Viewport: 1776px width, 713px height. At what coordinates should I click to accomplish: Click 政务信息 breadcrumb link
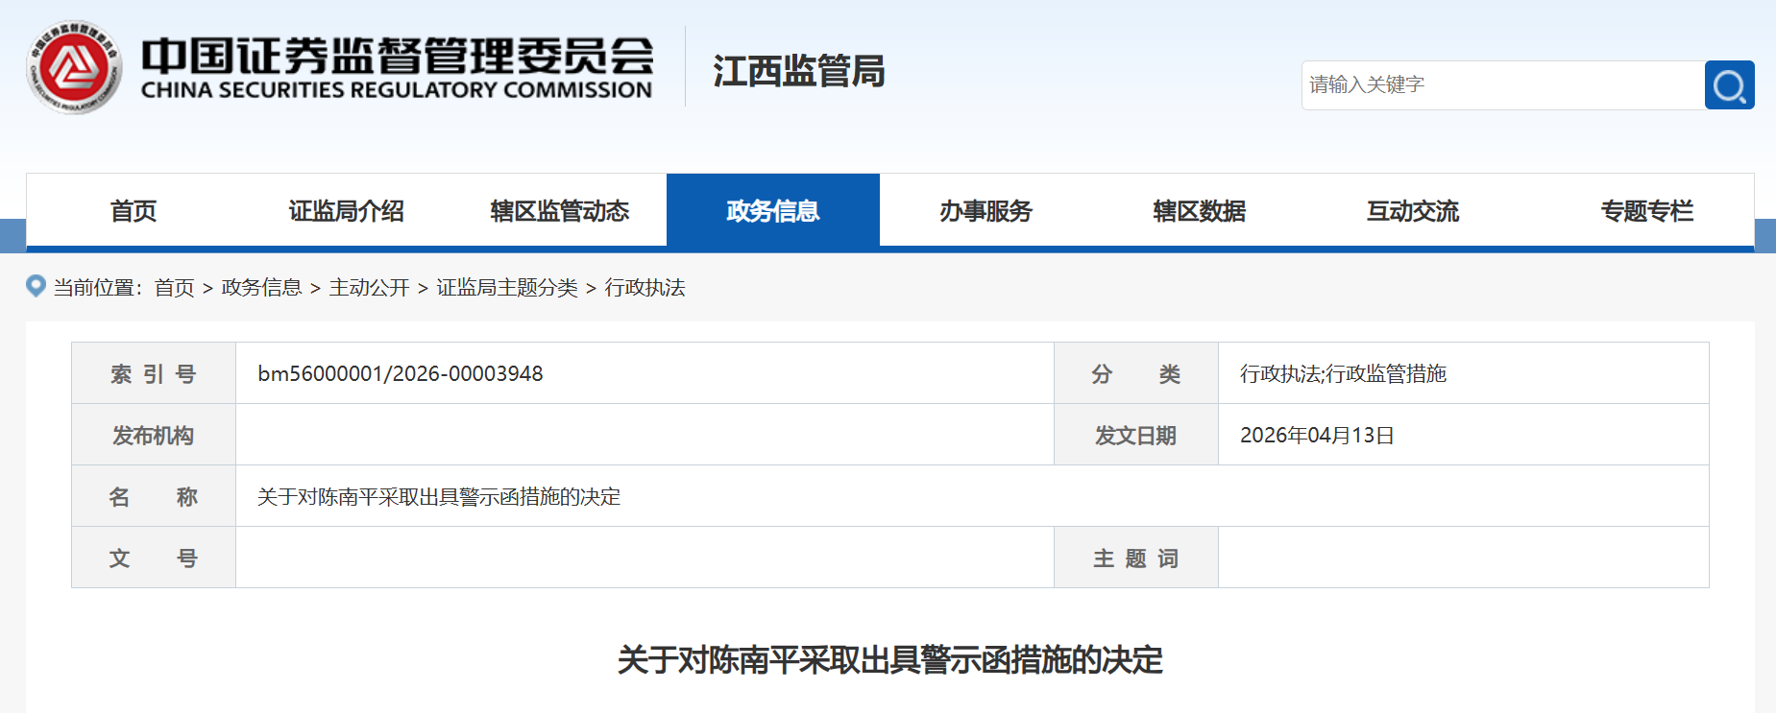click(x=261, y=288)
